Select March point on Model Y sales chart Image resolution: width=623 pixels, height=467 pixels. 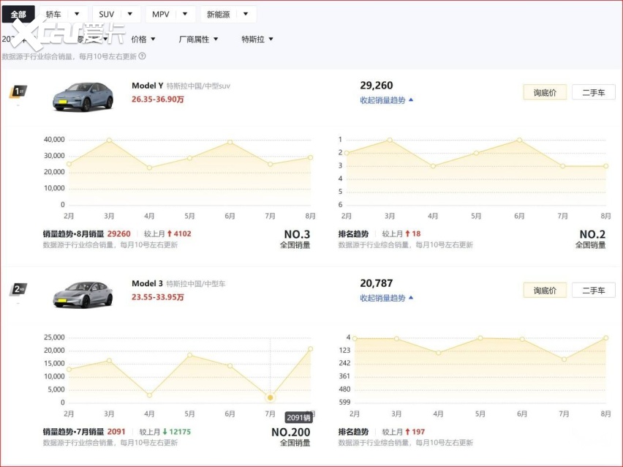[x=109, y=140]
